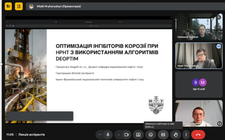Open options dots on Vitalii's video tile
The width and height of the screenshot is (225, 140).
click(x=219, y=46)
